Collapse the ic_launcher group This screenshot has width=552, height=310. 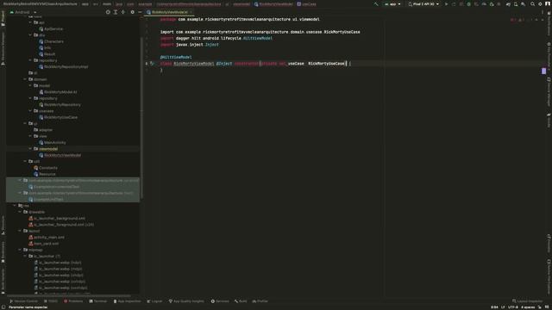(x=25, y=257)
